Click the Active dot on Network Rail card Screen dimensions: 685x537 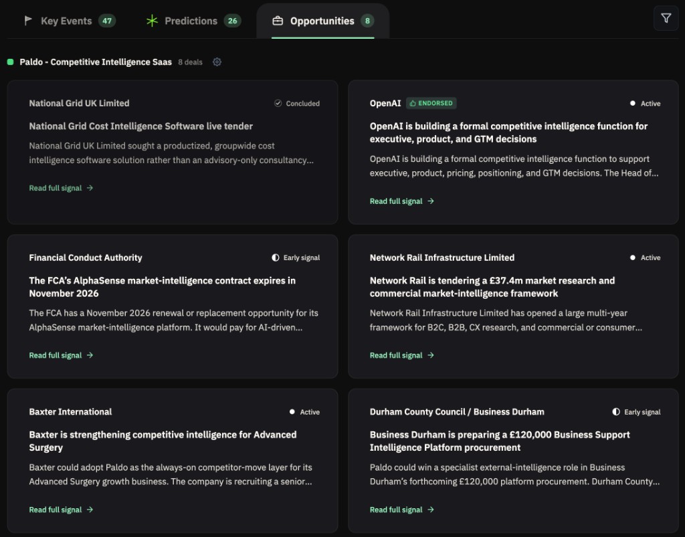[633, 257]
